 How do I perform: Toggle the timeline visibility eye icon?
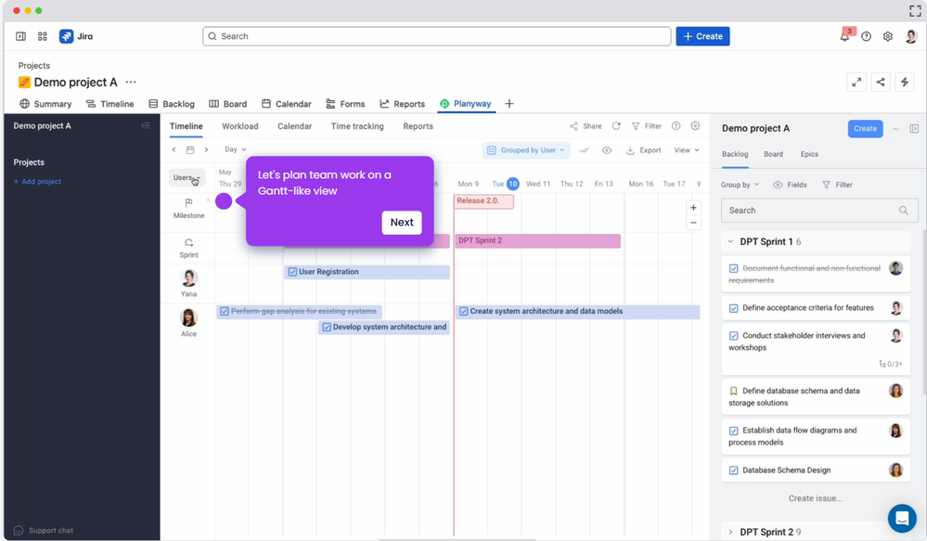(607, 150)
